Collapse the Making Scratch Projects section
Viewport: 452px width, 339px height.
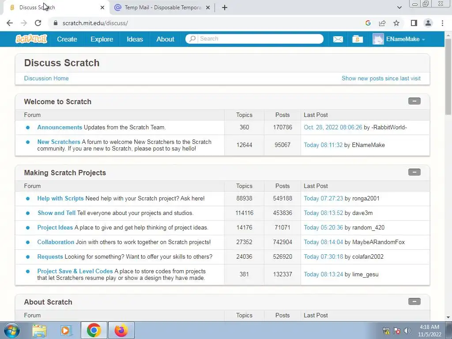tap(414, 173)
